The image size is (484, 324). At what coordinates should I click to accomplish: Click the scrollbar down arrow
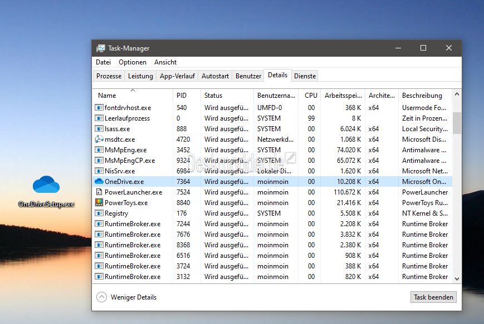[457, 279]
